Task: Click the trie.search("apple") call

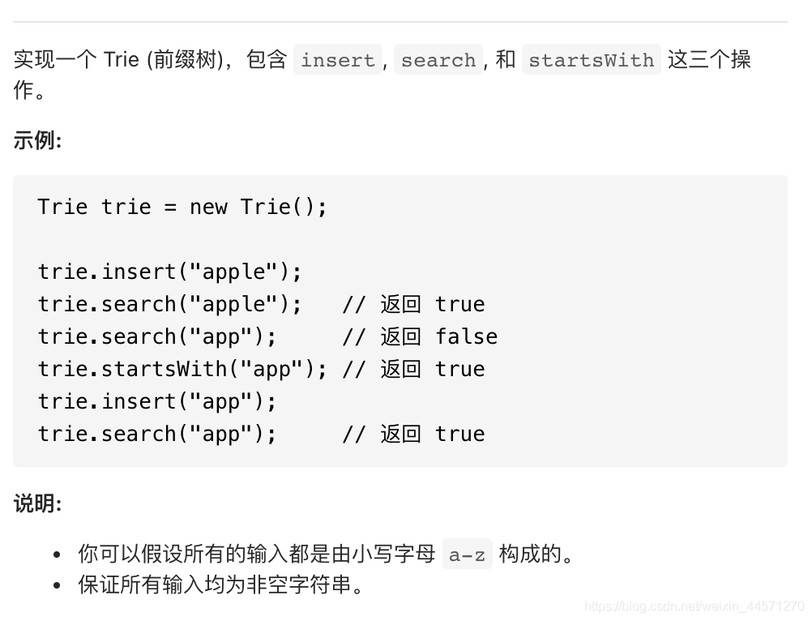Action: pyautogui.click(x=169, y=304)
